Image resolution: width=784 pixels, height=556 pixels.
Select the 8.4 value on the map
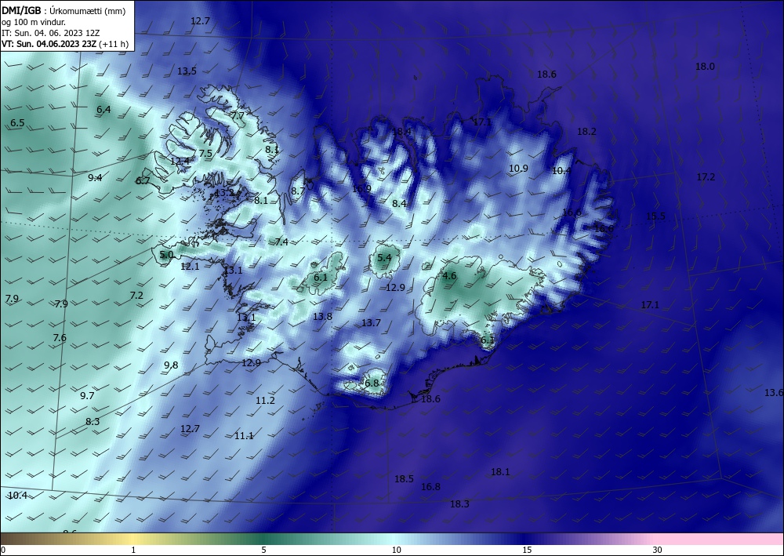399,203
